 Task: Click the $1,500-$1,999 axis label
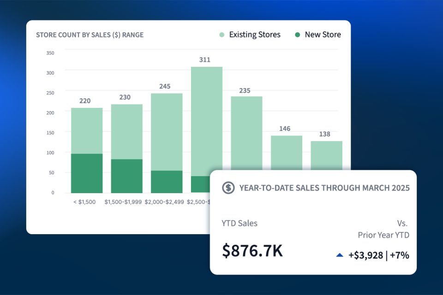[123, 202]
